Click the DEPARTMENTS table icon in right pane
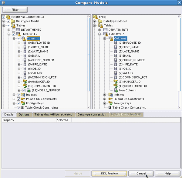 105,30
